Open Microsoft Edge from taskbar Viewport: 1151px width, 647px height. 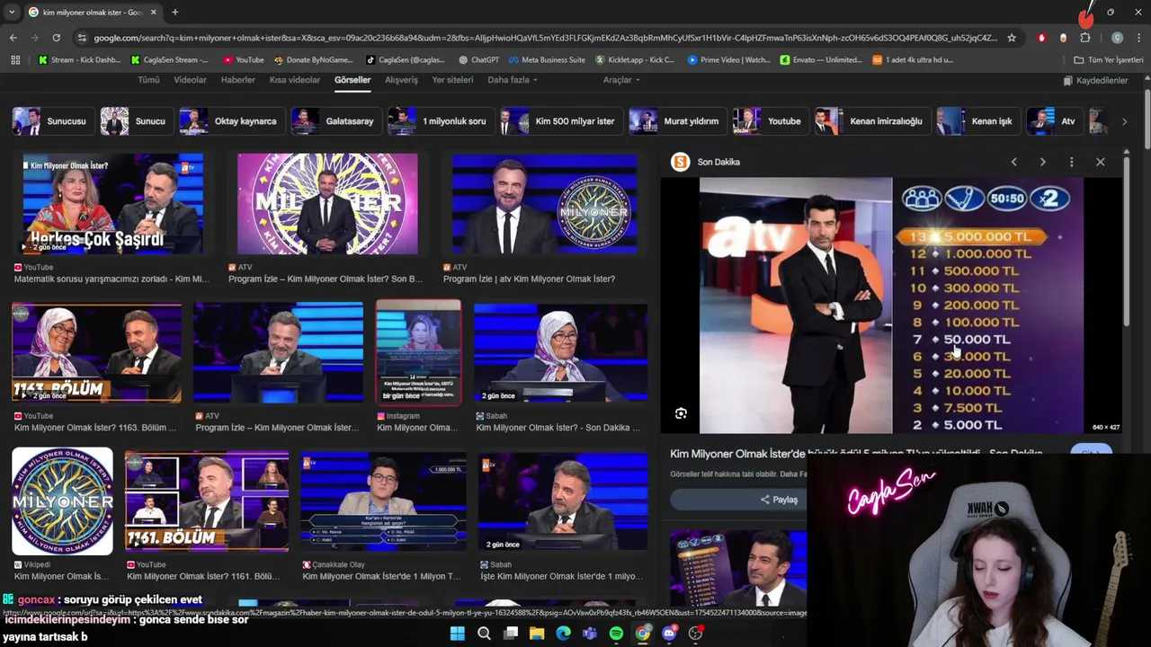(x=564, y=634)
